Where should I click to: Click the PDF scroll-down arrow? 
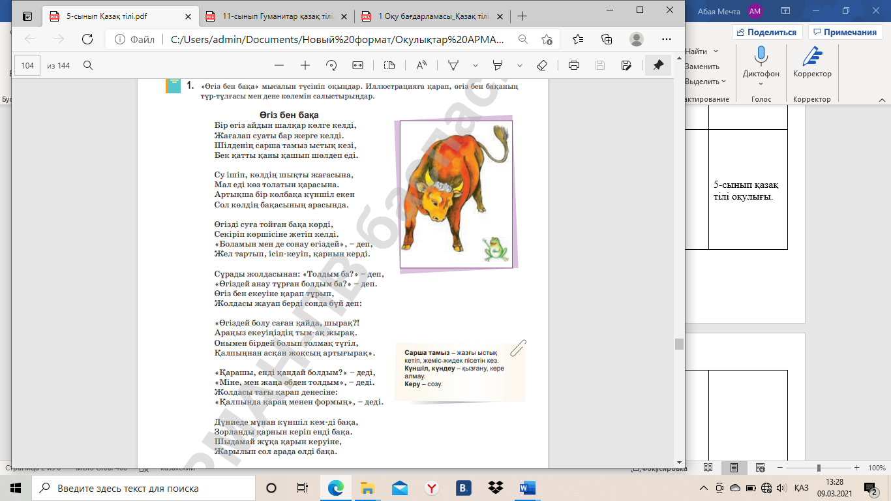pos(679,461)
